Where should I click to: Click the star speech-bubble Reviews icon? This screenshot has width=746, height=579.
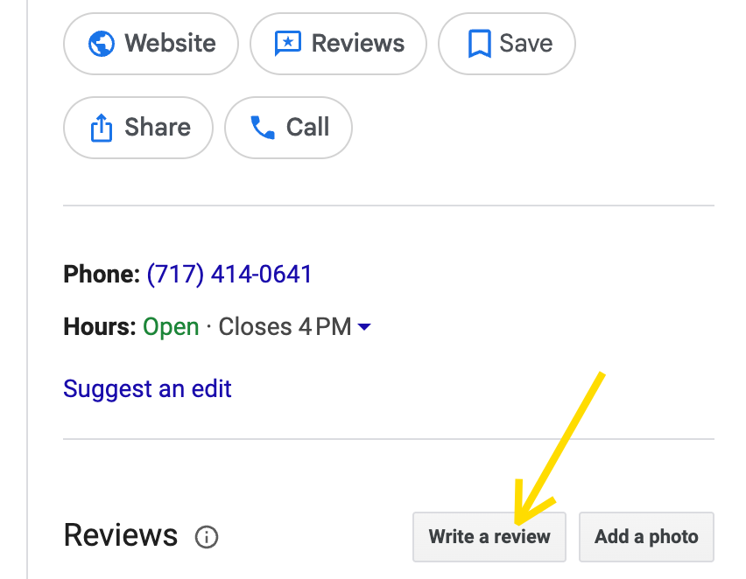point(288,44)
